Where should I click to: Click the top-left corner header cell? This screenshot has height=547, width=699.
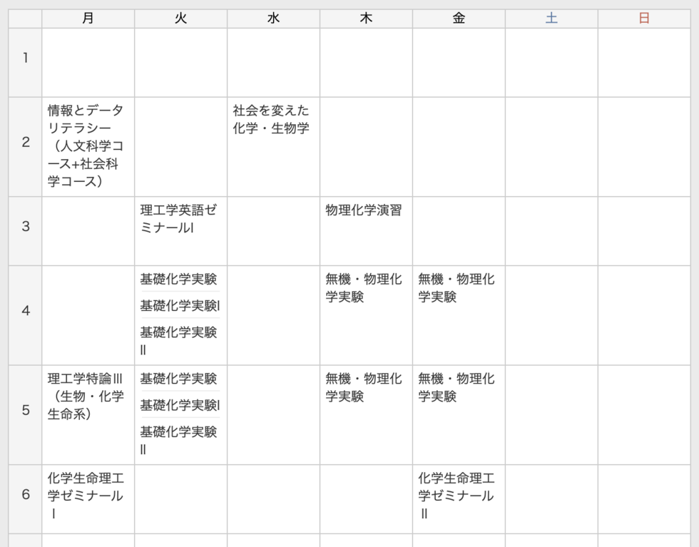point(24,17)
